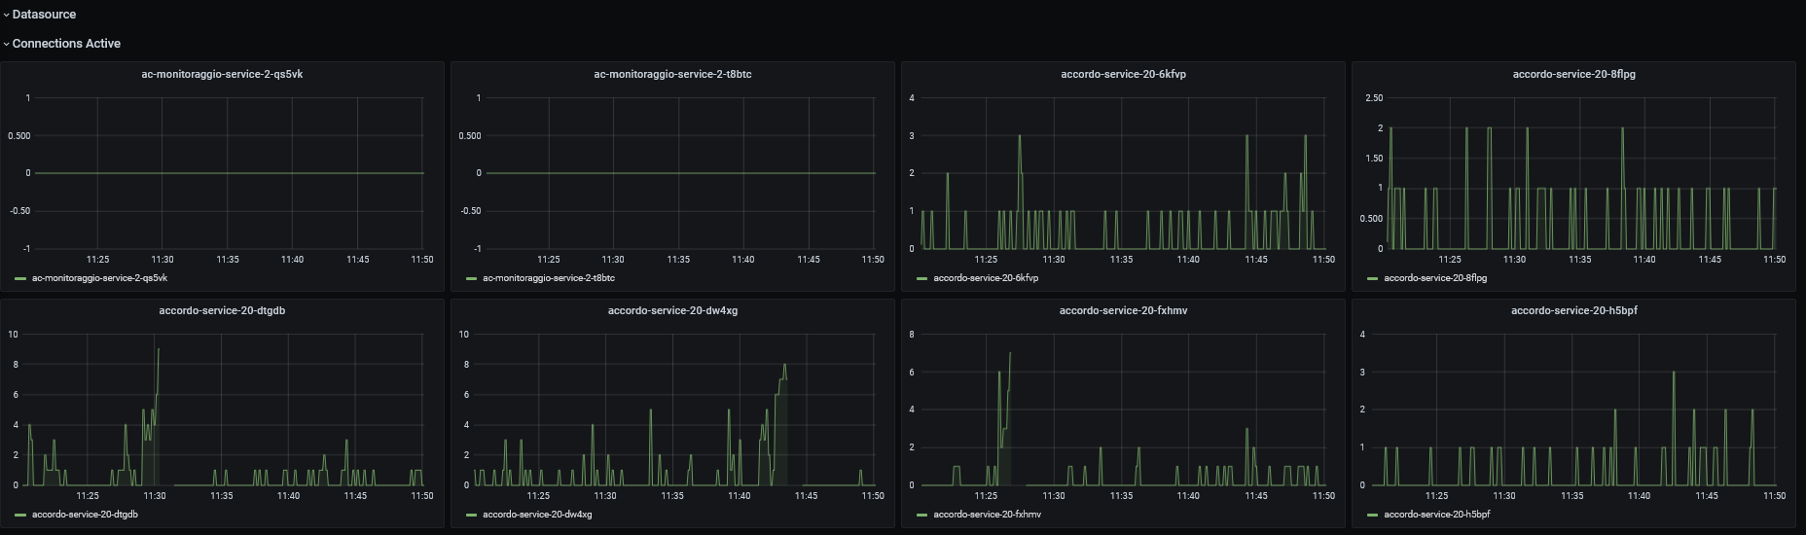Open accordo-service-20-8flpg panel title menu
The height and width of the screenshot is (535, 1806).
tap(1573, 74)
